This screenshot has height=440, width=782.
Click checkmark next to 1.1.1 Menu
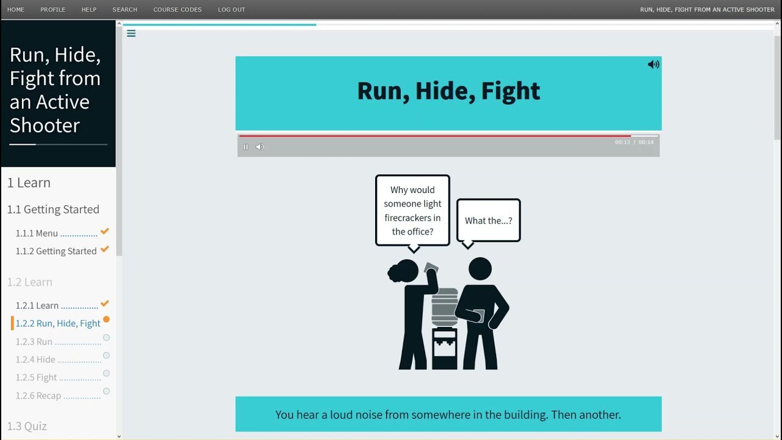(x=104, y=232)
